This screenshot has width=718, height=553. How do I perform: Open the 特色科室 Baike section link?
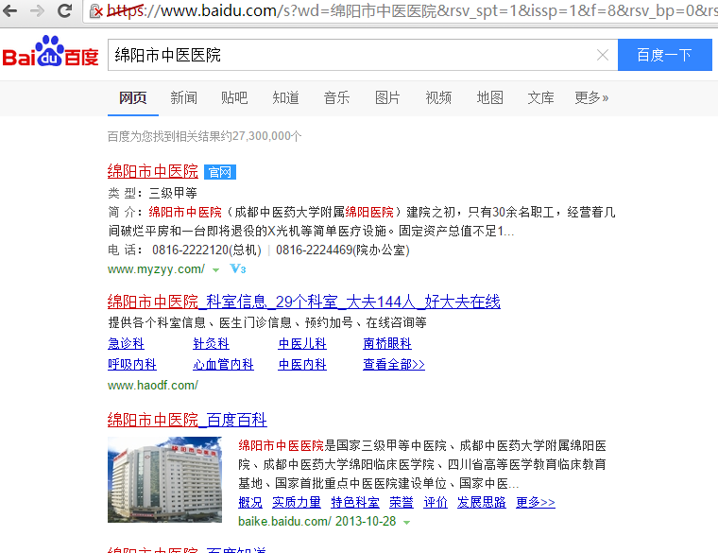[x=355, y=503]
